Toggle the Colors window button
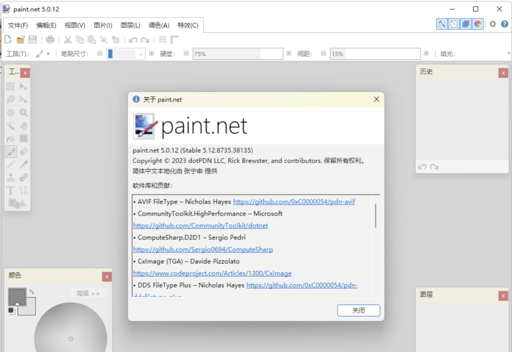The height and width of the screenshot is (352, 512). (x=478, y=24)
